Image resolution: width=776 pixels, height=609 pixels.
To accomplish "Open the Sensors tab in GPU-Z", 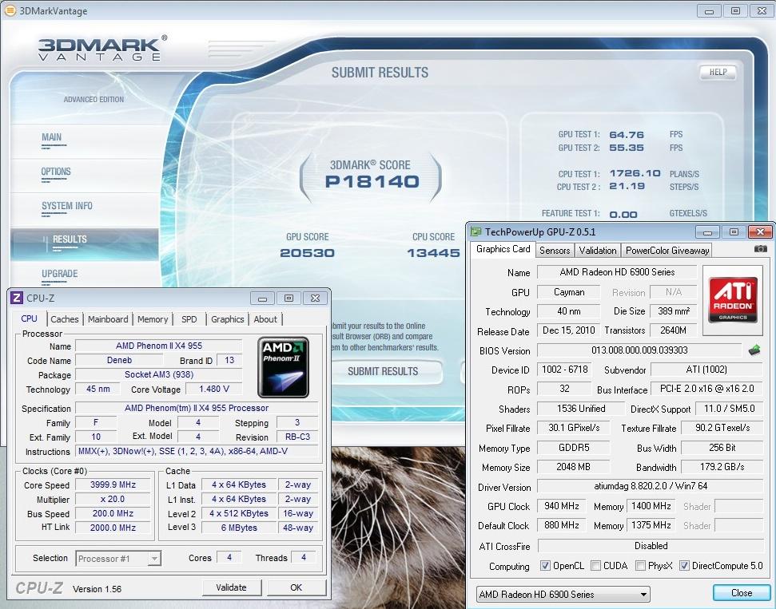I will 555,250.
